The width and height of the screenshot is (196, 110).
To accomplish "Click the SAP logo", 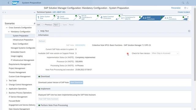I will coord(16,3).
